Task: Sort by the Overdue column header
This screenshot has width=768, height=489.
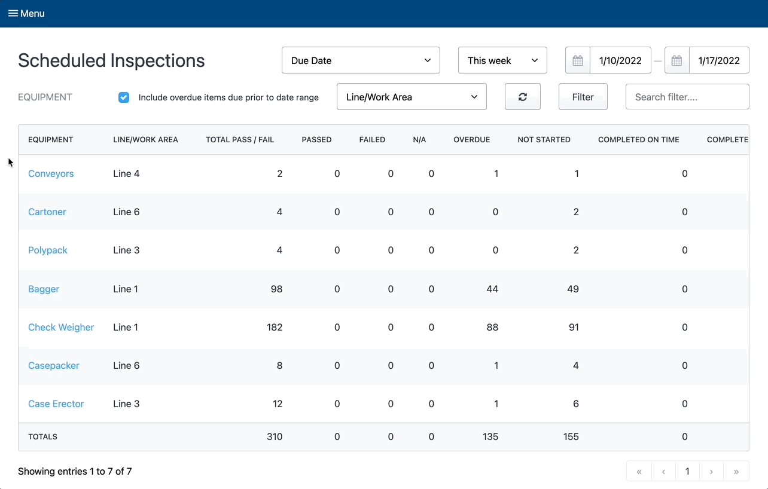Action: (x=471, y=139)
